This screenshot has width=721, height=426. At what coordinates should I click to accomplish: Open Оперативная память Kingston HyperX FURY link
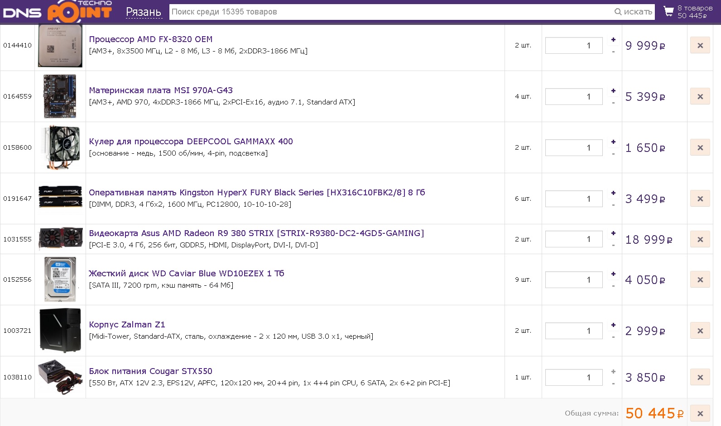[257, 193]
